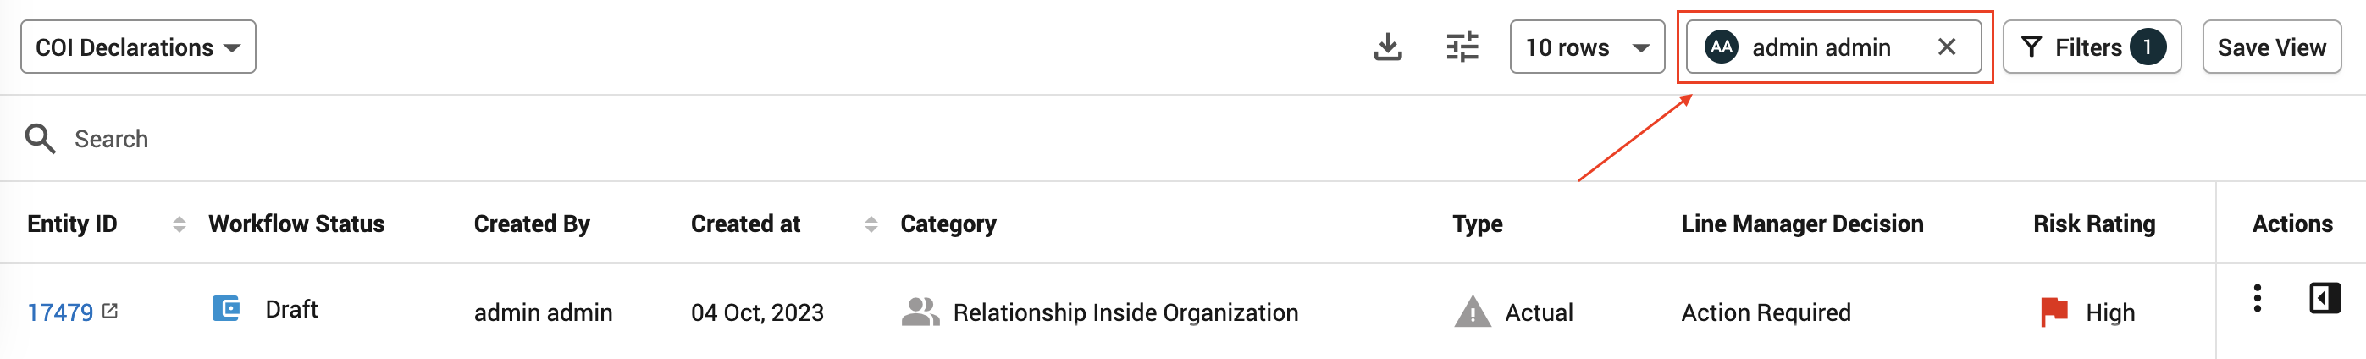This screenshot has height=359, width=2366.
Task: Remove the admin admin user filter
Action: [x=1946, y=47]
